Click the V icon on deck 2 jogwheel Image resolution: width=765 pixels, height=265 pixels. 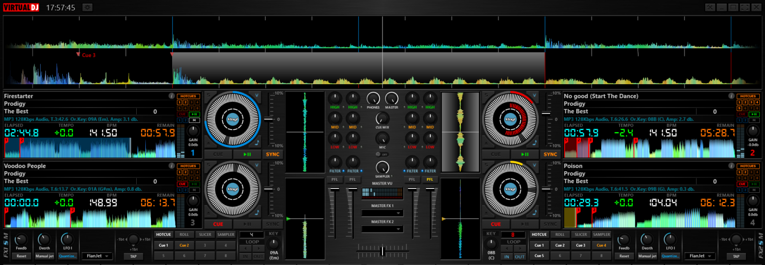535,96
